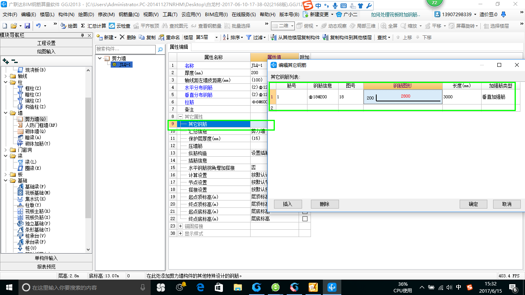Screen dimensions: 525x295
Task: Open the 二维 view mode dropdown
Action: (x=292, y=26)
